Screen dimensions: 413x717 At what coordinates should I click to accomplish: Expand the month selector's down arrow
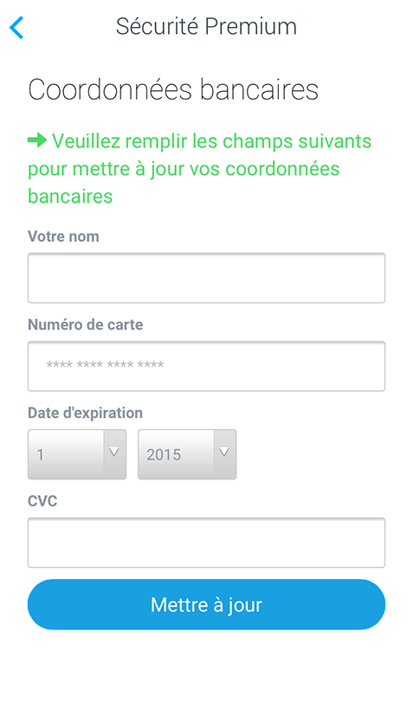pos(114,453)
